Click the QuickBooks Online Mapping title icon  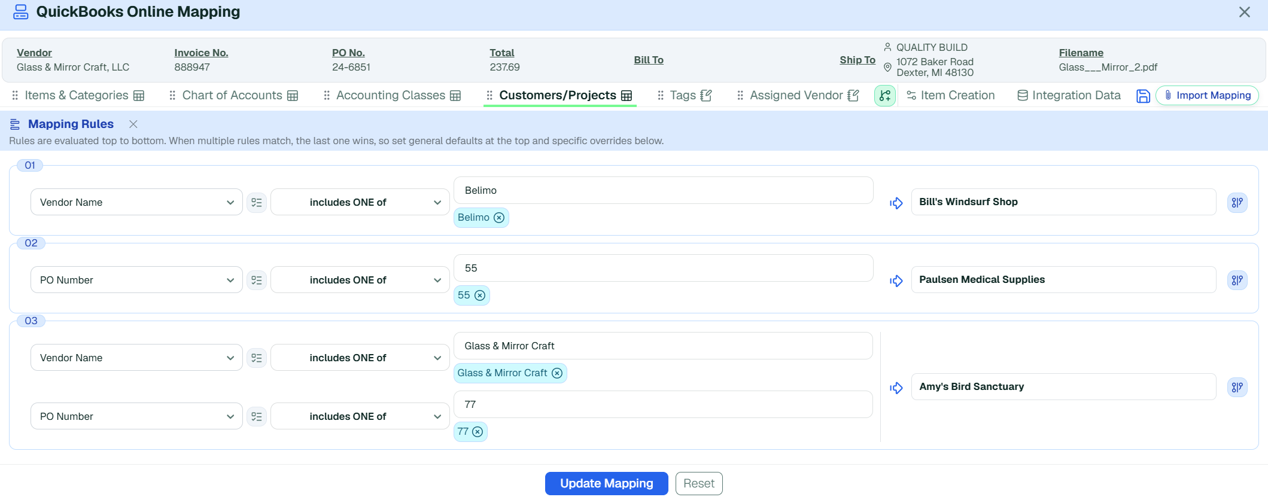[21, 12]
